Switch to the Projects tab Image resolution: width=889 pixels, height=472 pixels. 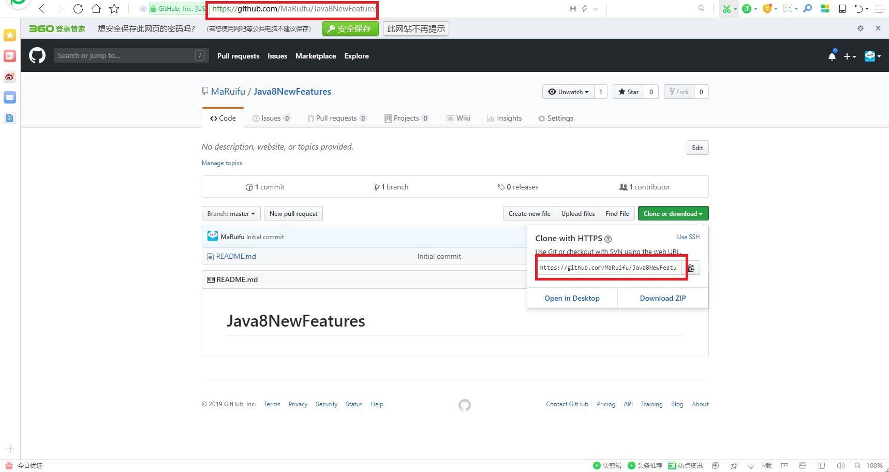[407, 118]
